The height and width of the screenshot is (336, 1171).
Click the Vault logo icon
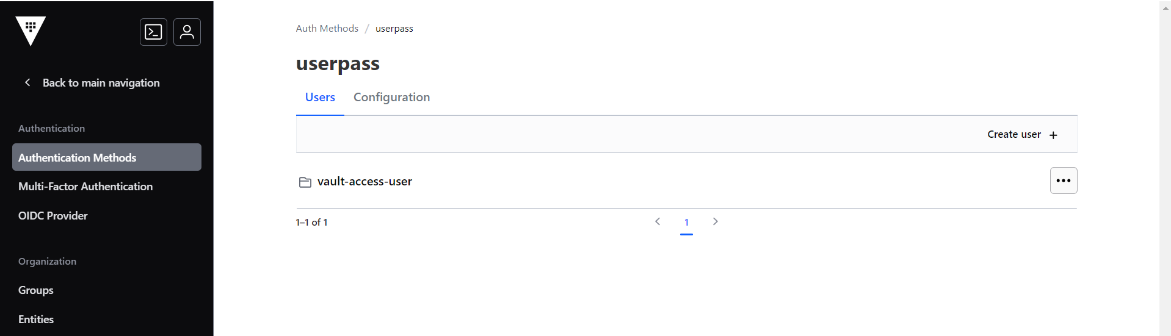(x=31, y=30)
